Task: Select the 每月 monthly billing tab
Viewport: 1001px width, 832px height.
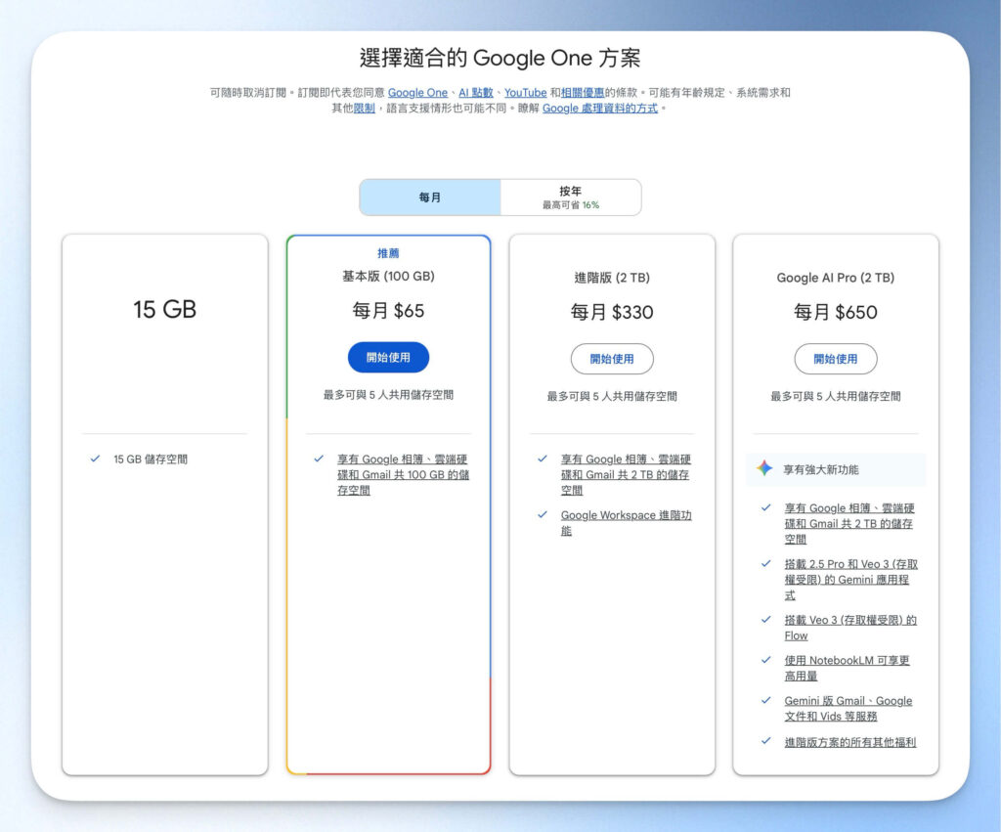Action: pyautogui.click(x=430, y=197)
